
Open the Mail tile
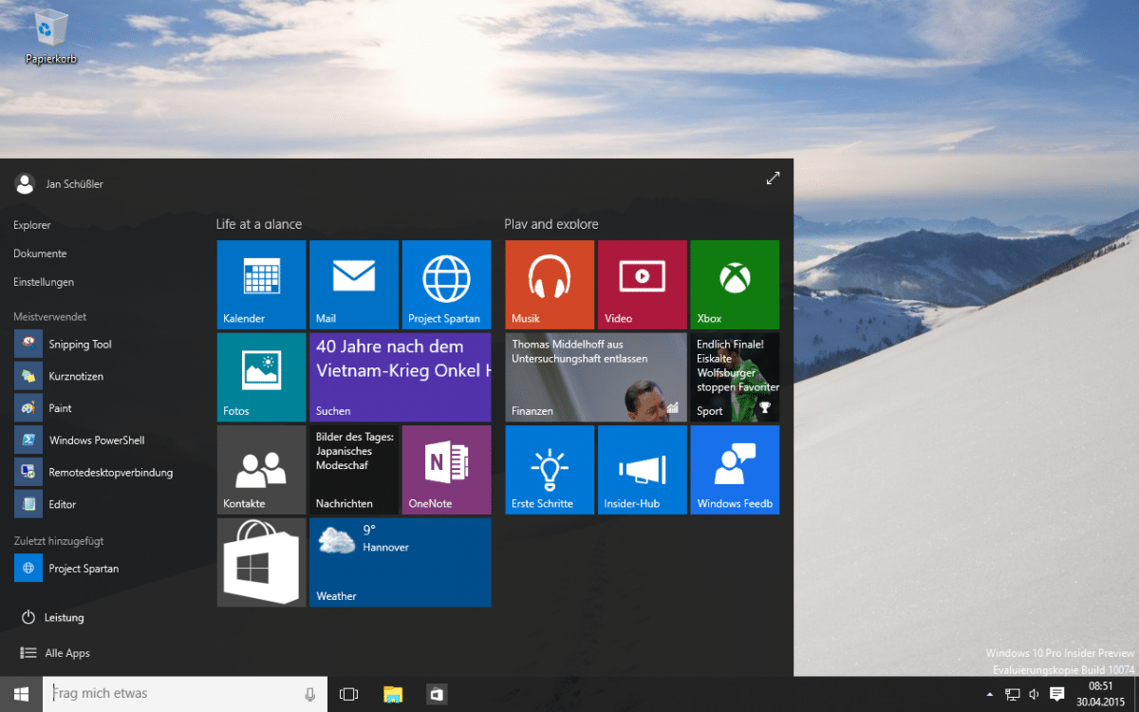tap(353, 285)
